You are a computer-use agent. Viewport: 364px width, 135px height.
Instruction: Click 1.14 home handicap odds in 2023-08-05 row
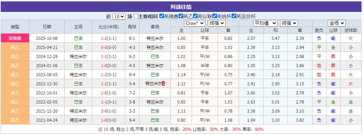181,74
